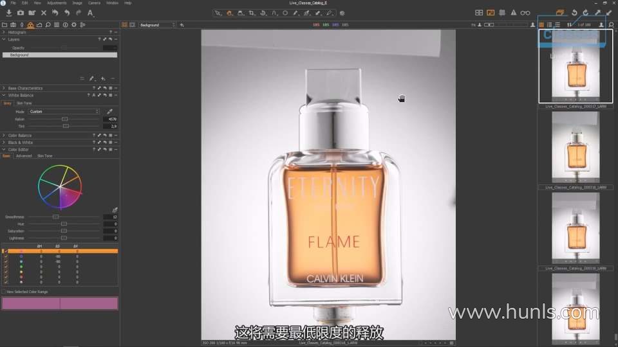
Task: Click the proofing glasses icon
Action: (525, 13)
